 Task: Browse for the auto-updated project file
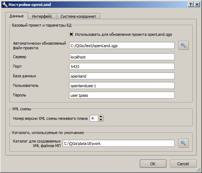[x=183, y=45]
